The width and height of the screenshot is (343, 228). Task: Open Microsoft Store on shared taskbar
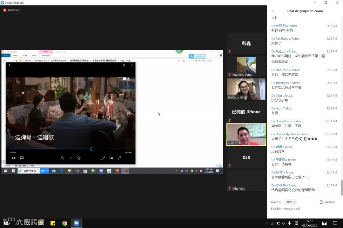click(x=85, y=171)
